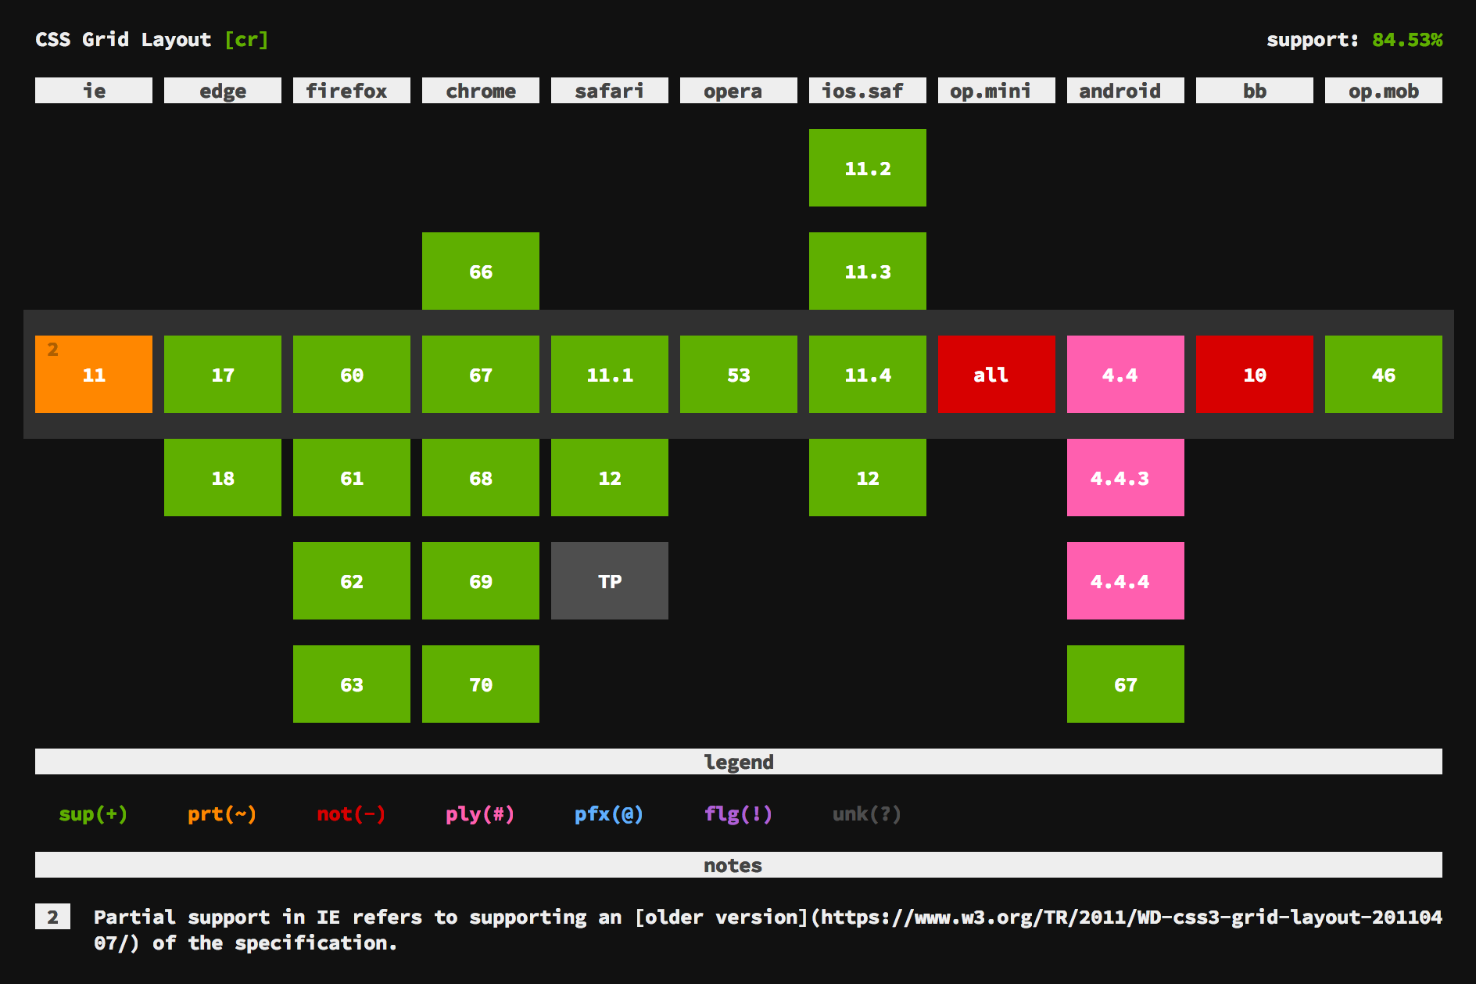Select the ply(#) legend entry
This screenshot has width=1476, height=984.
pyautogui.click(x=480, y=814)
